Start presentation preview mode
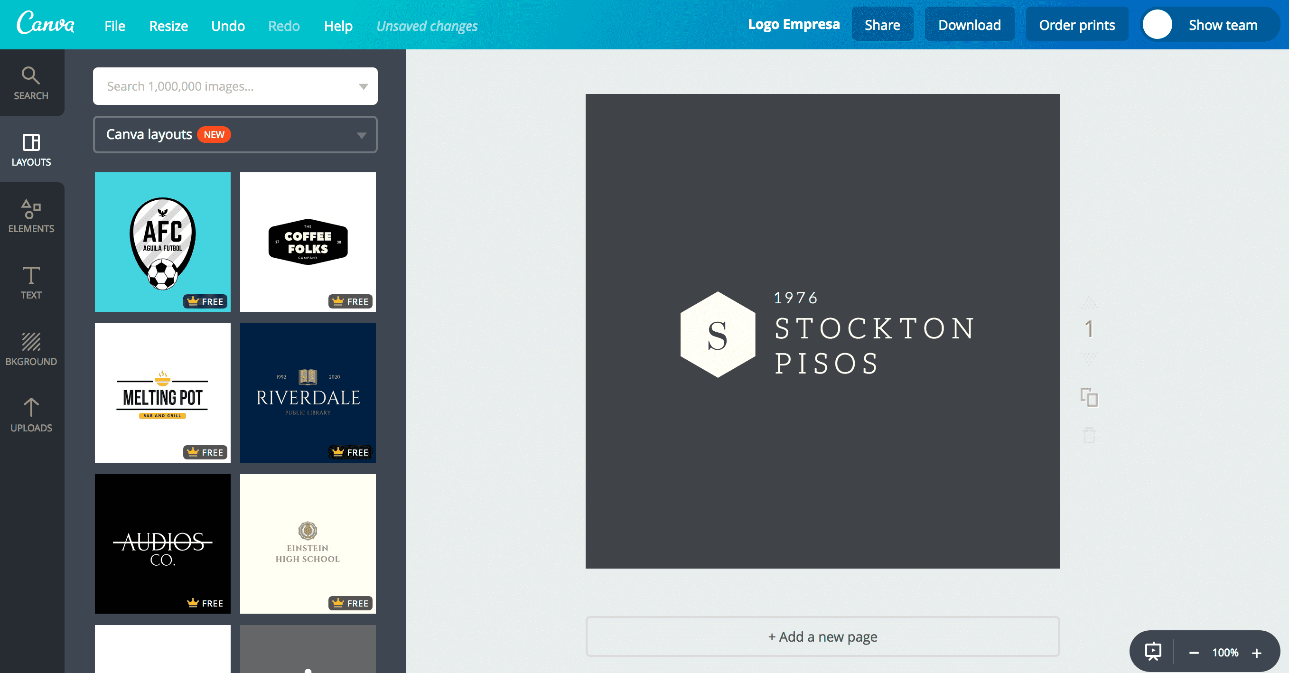The height and width of the screenshot is (673, 1289). click(1153, 651)
